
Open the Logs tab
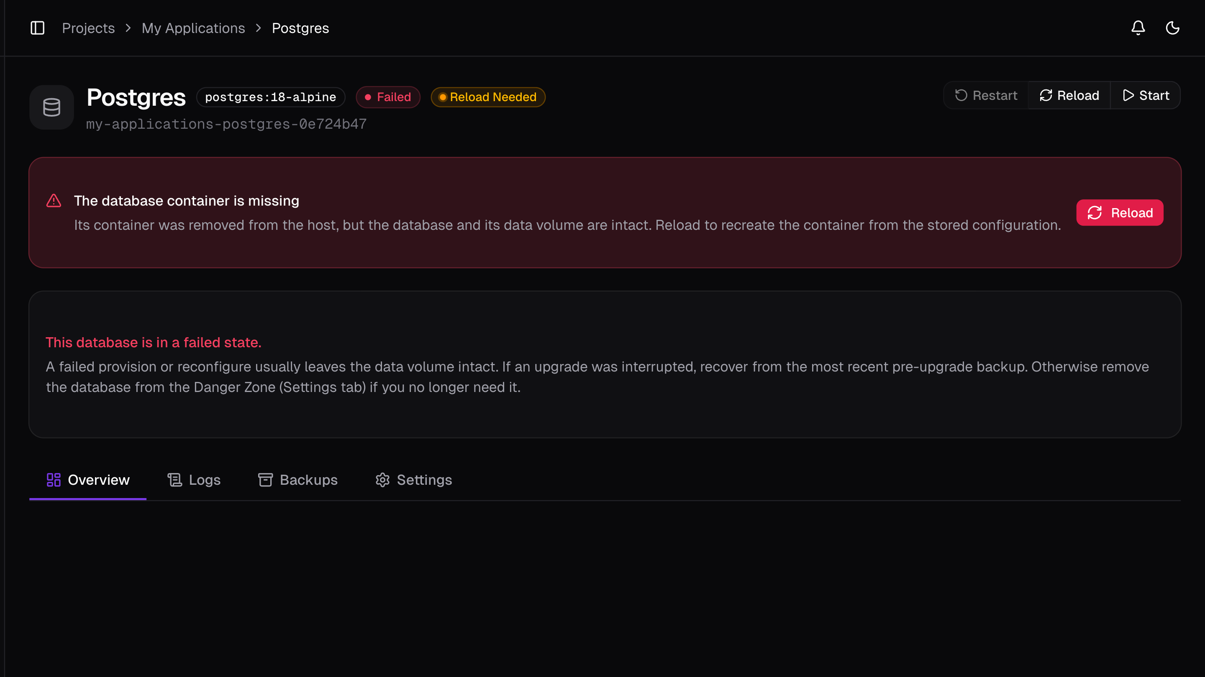194,480
